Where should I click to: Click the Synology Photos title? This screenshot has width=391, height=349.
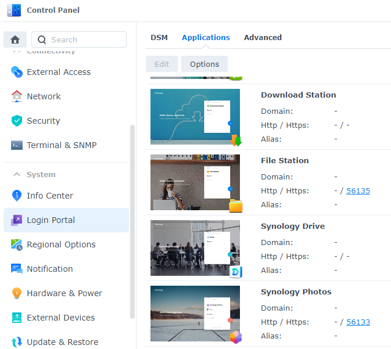point(296,292)
